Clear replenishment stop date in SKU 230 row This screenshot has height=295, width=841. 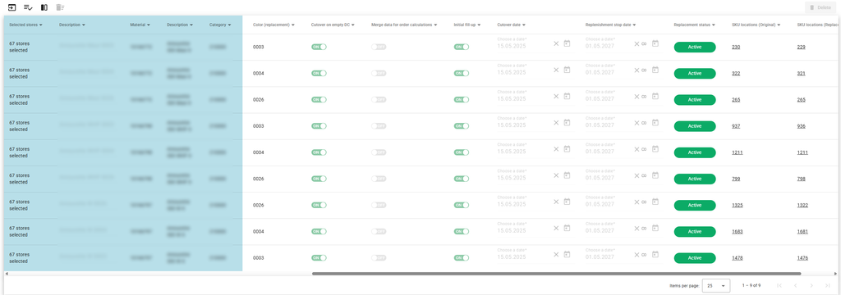[636, 44]
